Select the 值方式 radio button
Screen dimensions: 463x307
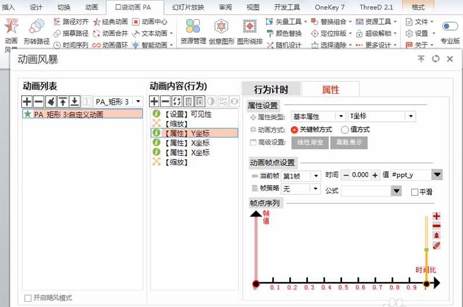pyautogui.click(x=345, y=130)
